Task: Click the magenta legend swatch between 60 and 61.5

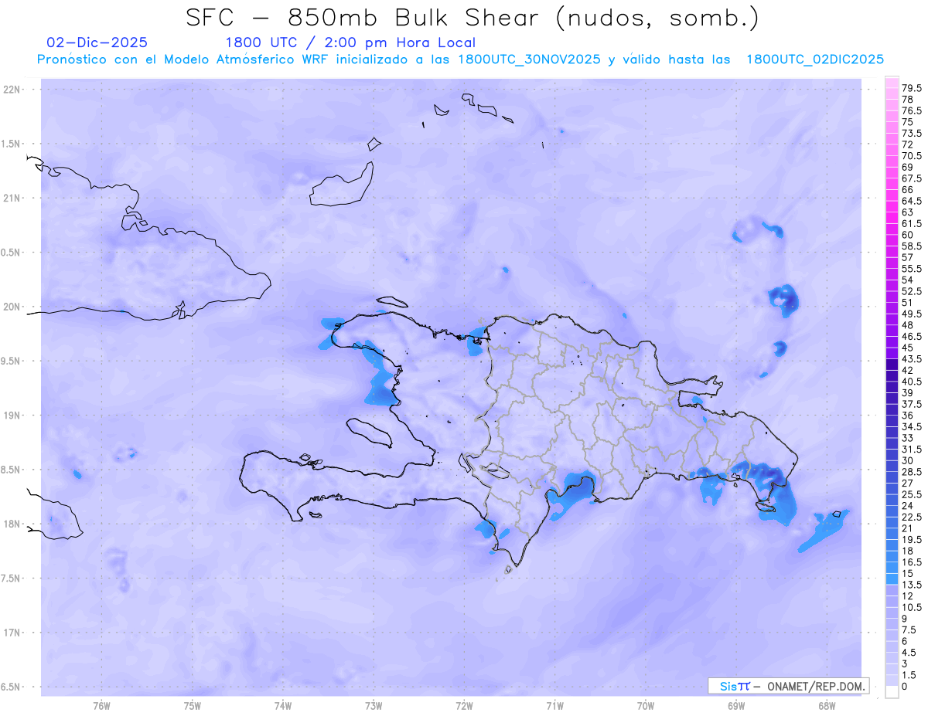Action: click(x=892, y=229)
